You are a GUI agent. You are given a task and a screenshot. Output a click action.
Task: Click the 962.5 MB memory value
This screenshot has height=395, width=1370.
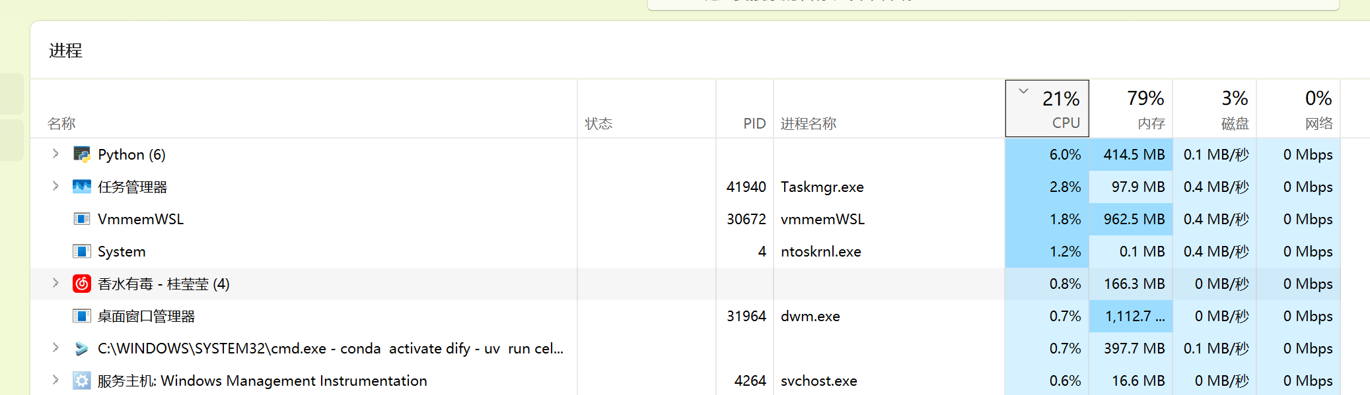pos(1134,219)
